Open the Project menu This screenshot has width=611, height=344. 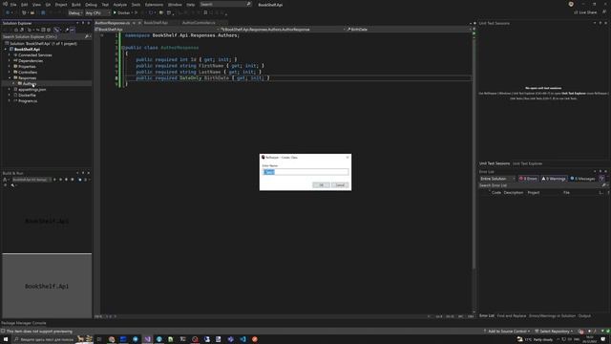click(61, 4)
